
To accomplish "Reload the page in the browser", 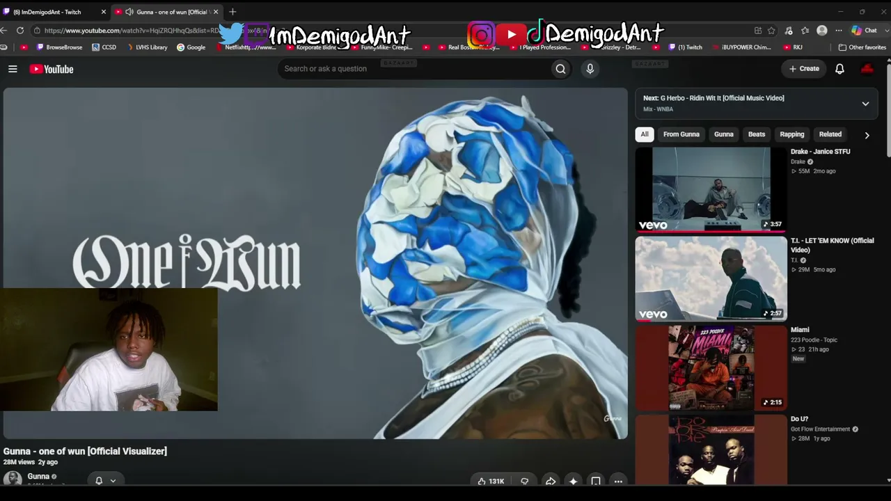I will click(x=20, y=31).
